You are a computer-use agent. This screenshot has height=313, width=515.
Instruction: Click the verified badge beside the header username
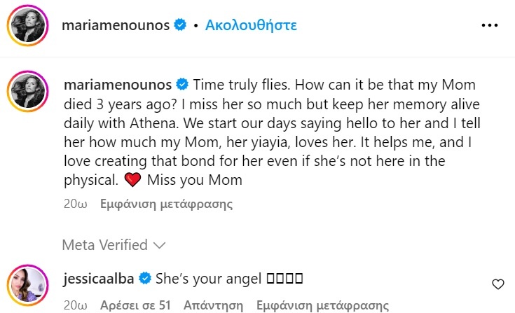coord(181,25)
